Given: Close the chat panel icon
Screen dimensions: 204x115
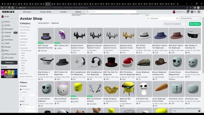Looking at the screenshot, I should point(199,111).
